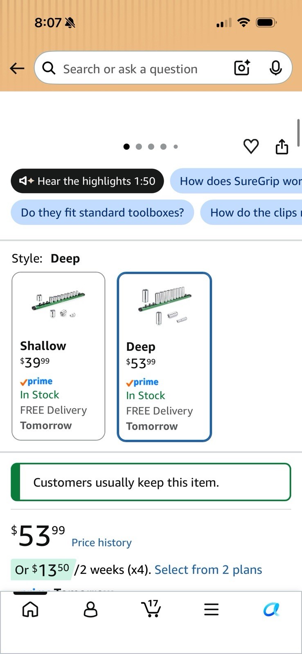This screenshot has height=654, width=302.
Task: Open camera lens search icon
Action: click(x=242, y=68)
